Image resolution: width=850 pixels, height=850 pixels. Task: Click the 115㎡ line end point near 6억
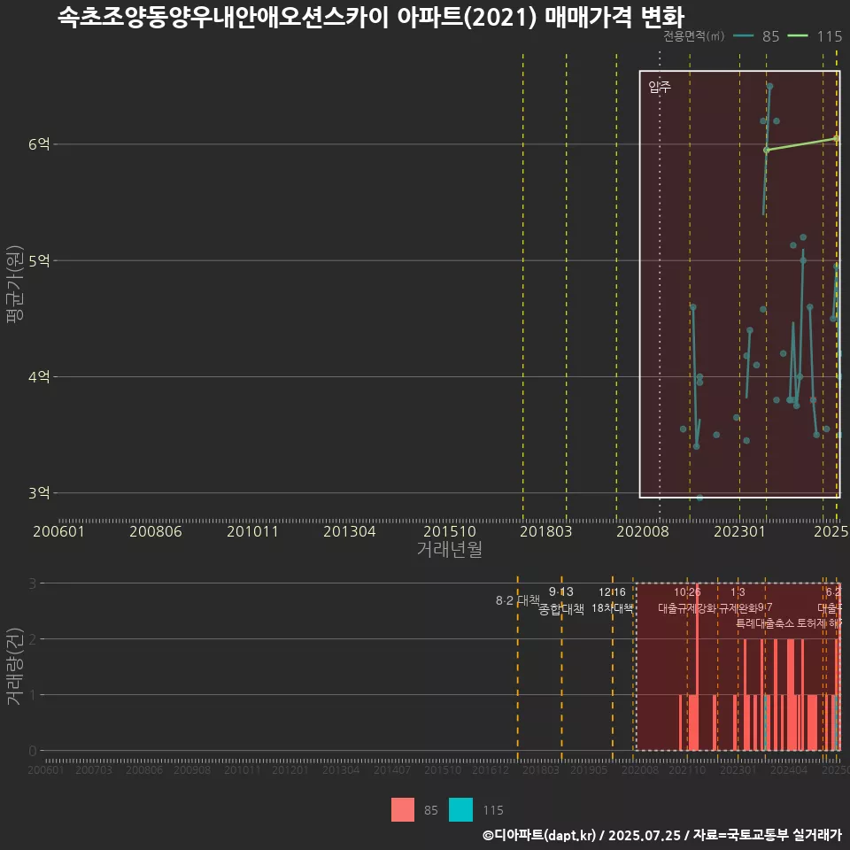click(x=836, y=139)
